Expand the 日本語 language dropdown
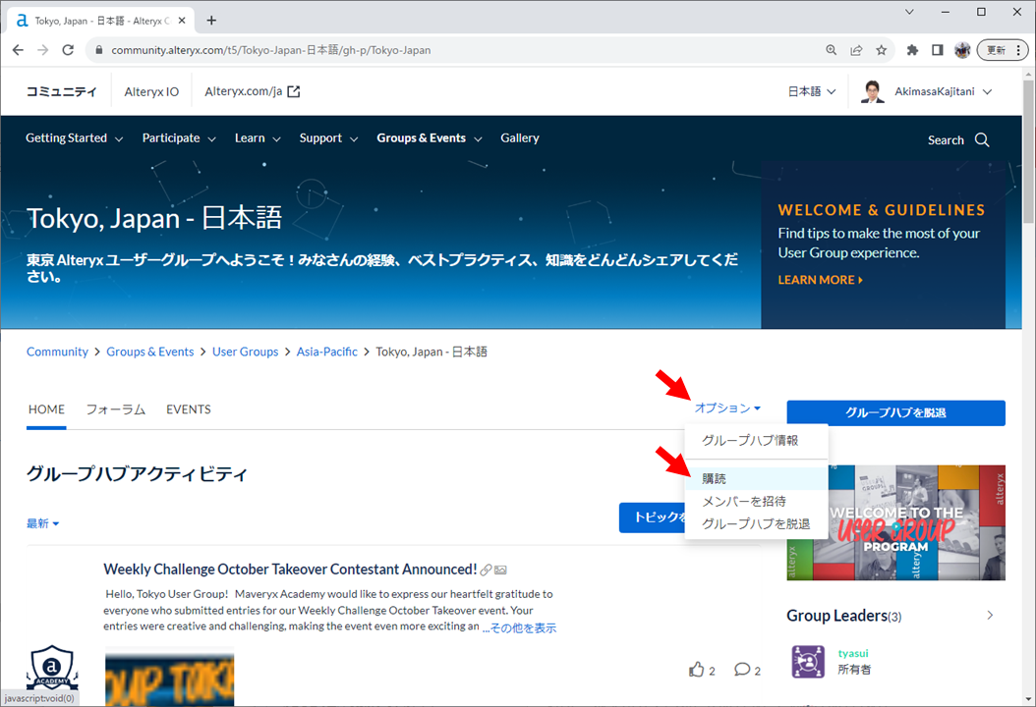The height and width of the screenshot is (707, 1036). [811, 91]
